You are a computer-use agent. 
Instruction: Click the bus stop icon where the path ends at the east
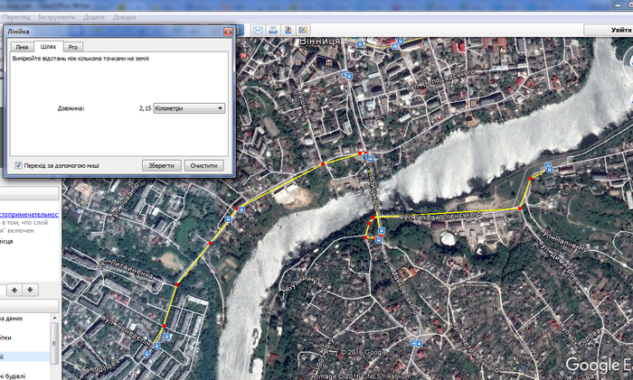coord(549,167)
